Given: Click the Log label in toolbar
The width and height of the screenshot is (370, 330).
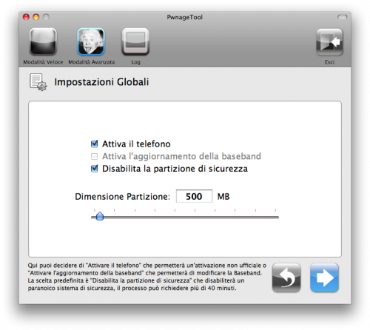Looking at the screenshot, I should [135, 62].
